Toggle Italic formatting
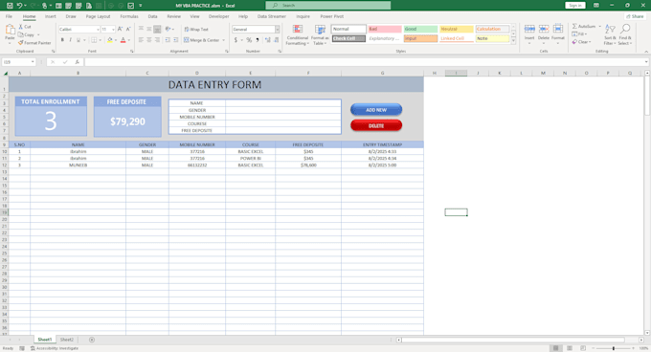 pyautogui.click(x=70, y=40)
